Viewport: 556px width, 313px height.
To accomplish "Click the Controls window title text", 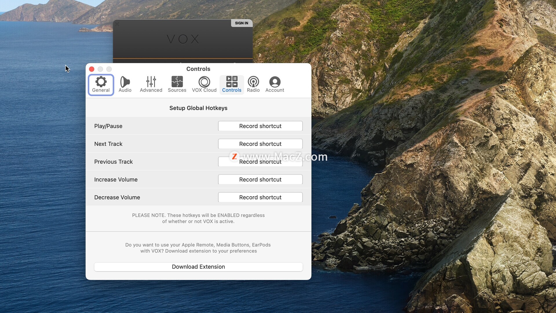I will pyautogui.click(x=198, y=69).
